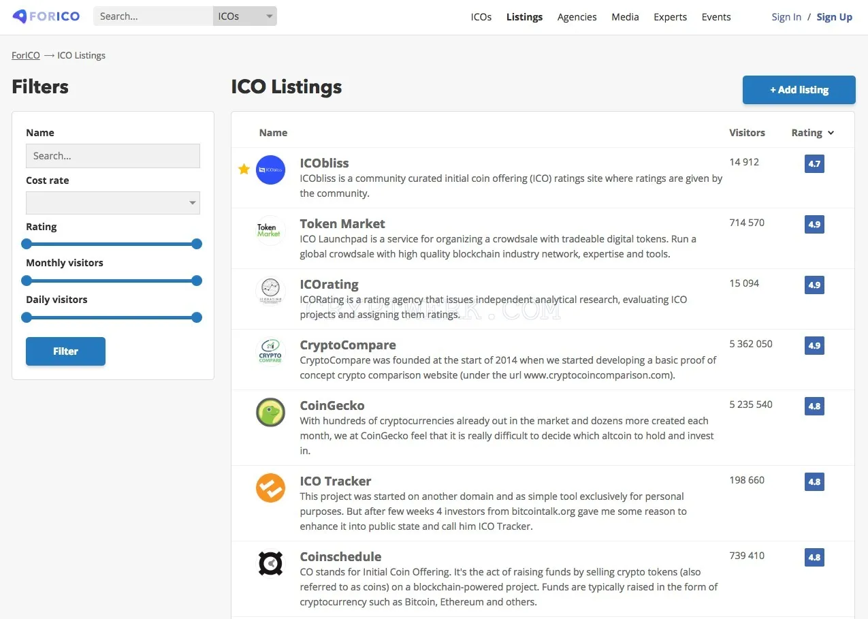The height and width of the screenshot is (619, 868).
Task: Select the Listings navigation item
Action: [x=524, y=17]
